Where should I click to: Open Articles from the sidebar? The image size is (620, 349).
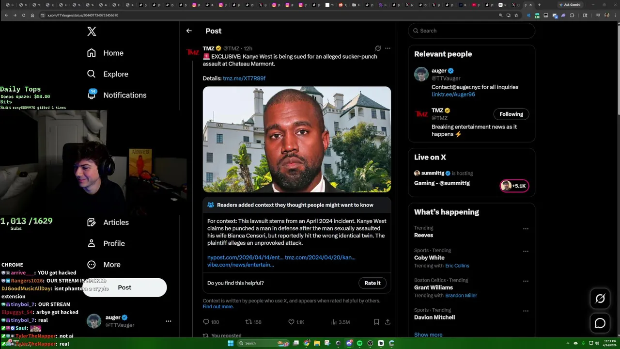(x=108, y=222)
